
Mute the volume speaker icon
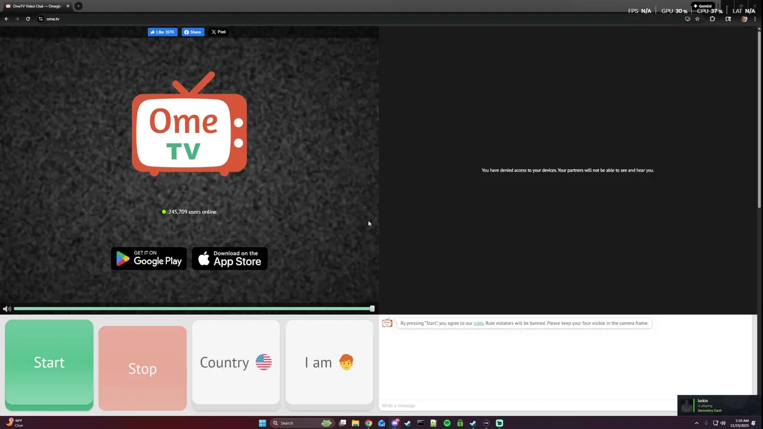7,309
